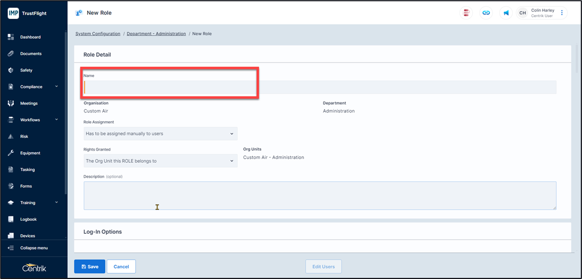Screen dimensions: 582x279
Task: Expand the Workflows sidebar submenu
Action: pyautogui.click(x=56, y=120)
